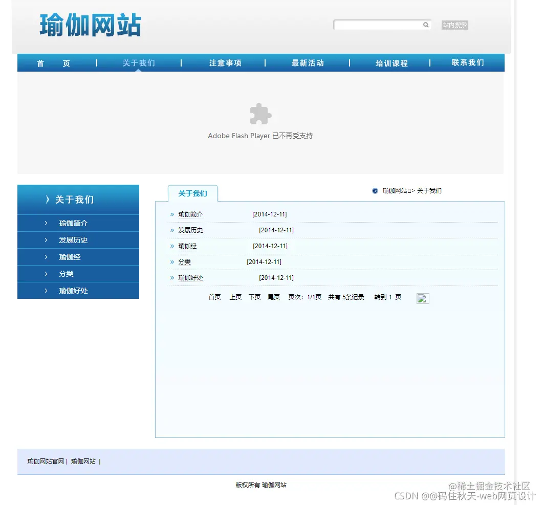The width and height of the screenshot is (544, 505).
Task: Open the 分类 article dated 2014-12-11
Action: tap(184, 261)
